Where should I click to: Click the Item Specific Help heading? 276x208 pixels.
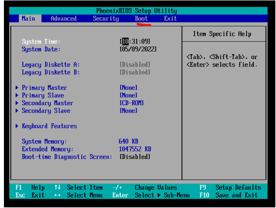222,34
